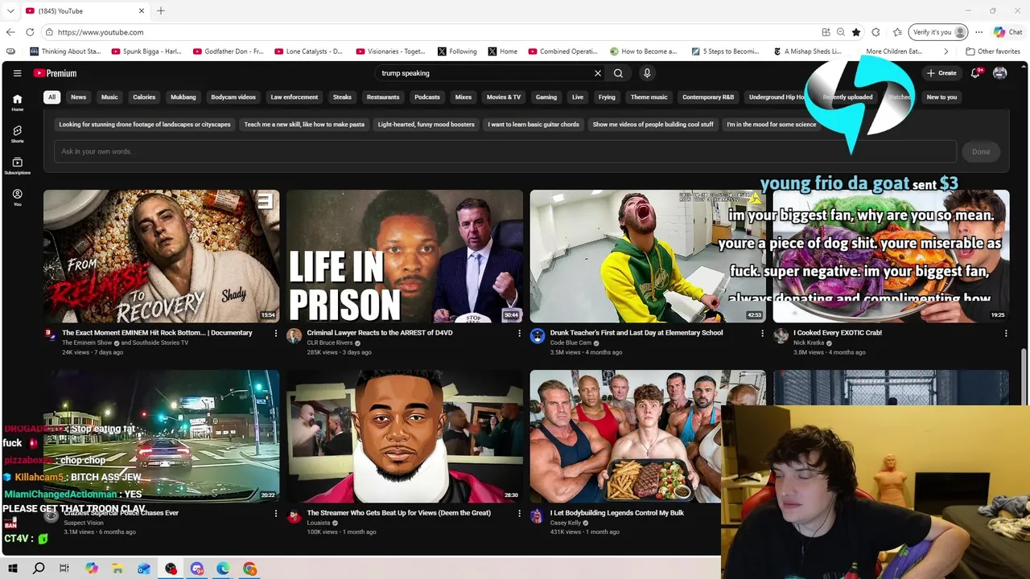The image size is (1030, 579).
Task: Open CLR Bruce Rivers channel avatar
Action: tap(294, 336)
